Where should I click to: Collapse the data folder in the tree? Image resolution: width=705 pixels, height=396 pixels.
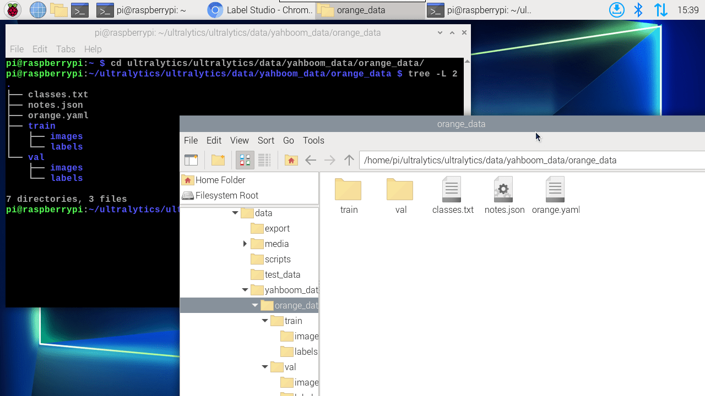(x=235, y=213)
